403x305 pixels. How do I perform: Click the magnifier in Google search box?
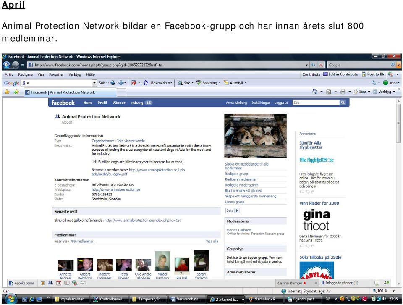[x=393, y=65]
